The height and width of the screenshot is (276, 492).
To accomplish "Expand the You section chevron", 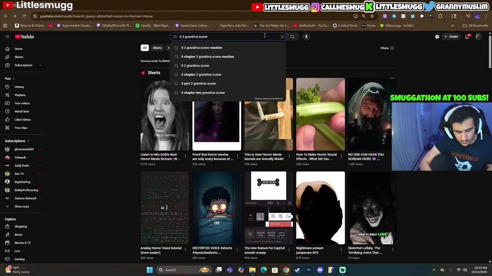I will tap(13, 79).
